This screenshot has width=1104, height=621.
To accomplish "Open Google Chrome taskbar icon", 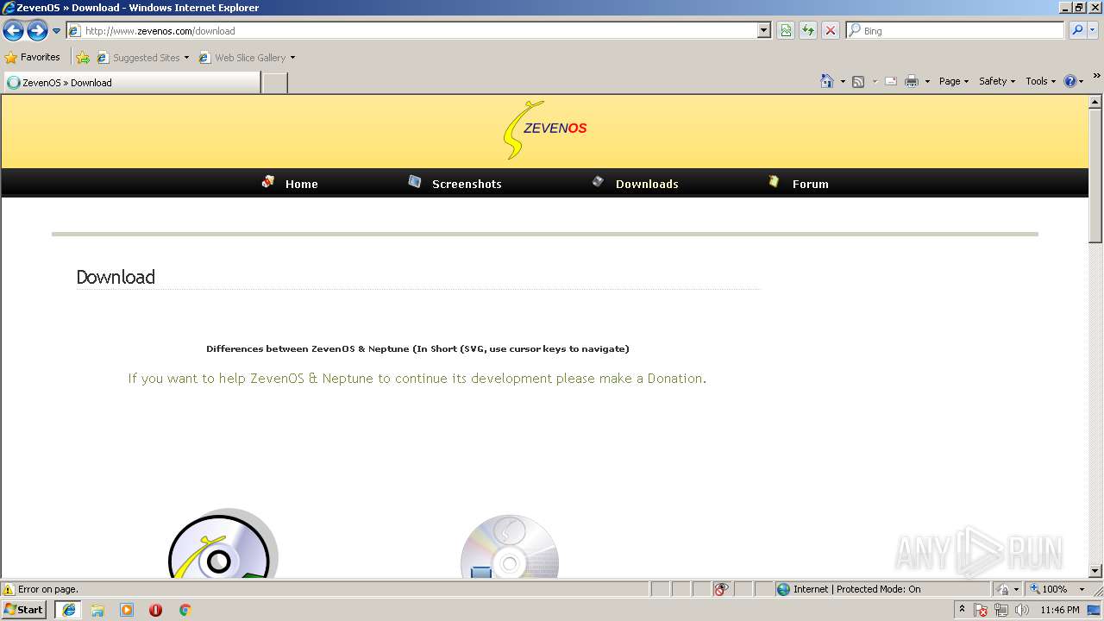I will point(185,610).
